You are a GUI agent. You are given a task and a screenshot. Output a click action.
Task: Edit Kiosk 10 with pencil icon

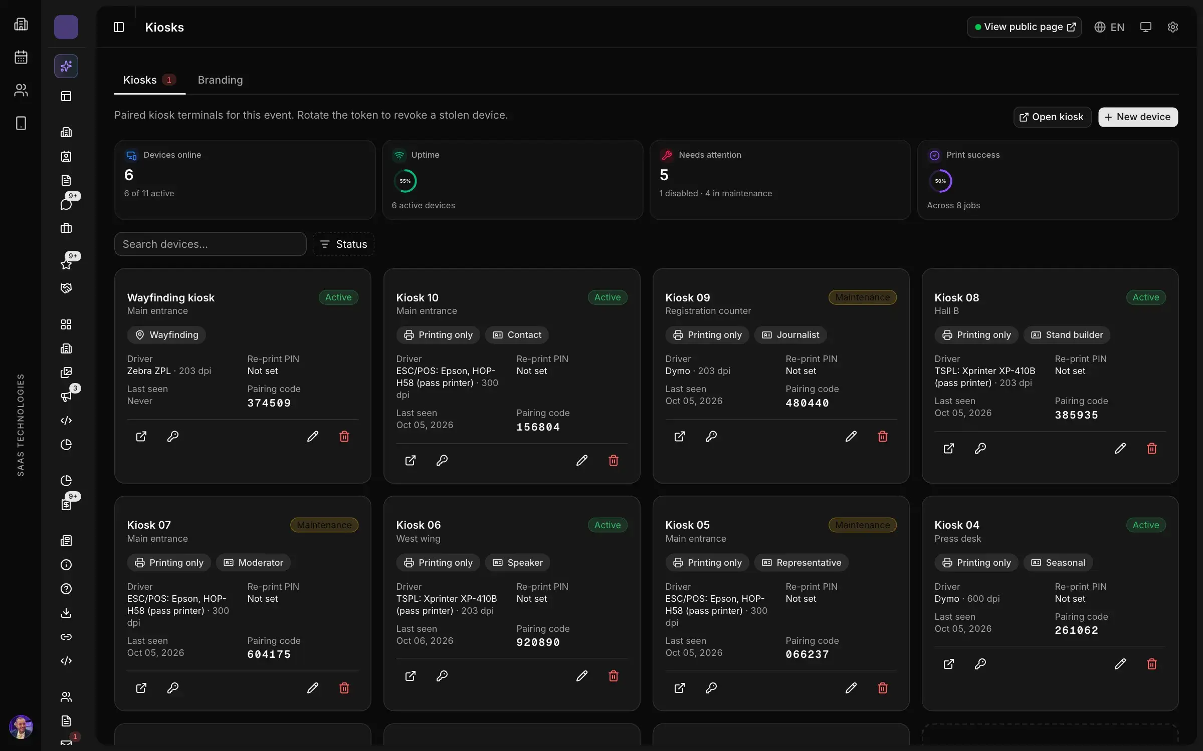tap(582, 460)
